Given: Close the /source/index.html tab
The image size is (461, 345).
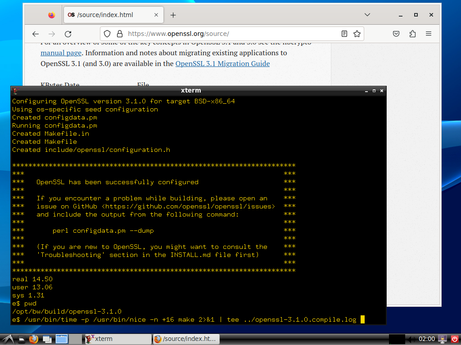Looking at the screenshot, I should (x=157, y=15).
